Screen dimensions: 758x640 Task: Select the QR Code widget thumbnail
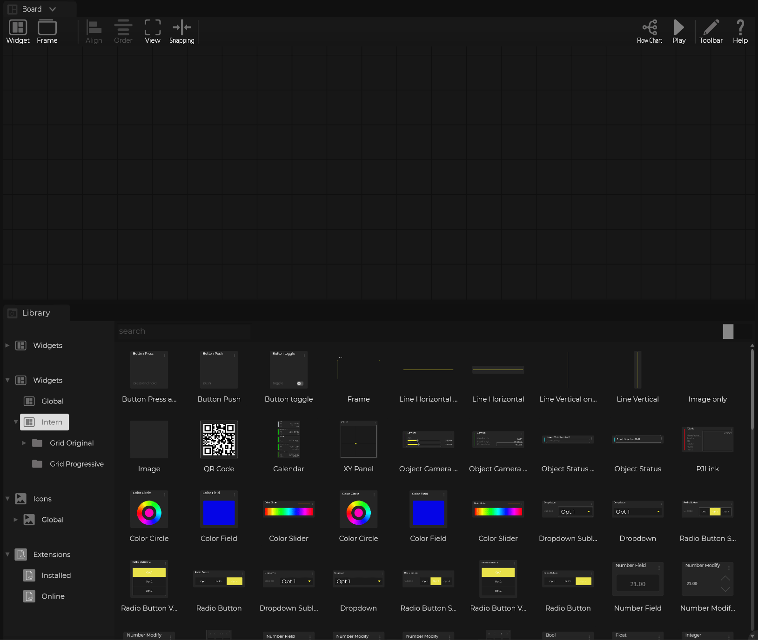219,440
